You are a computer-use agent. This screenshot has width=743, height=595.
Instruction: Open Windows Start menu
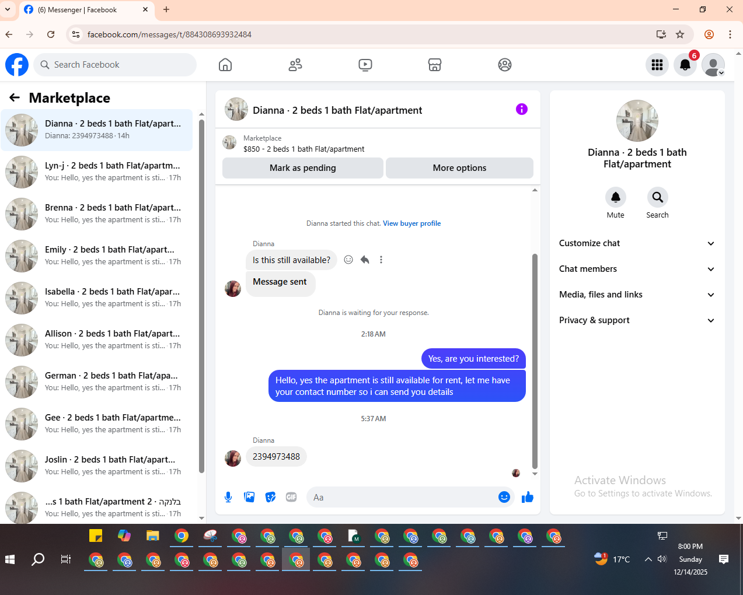click(x=10, y=559)
